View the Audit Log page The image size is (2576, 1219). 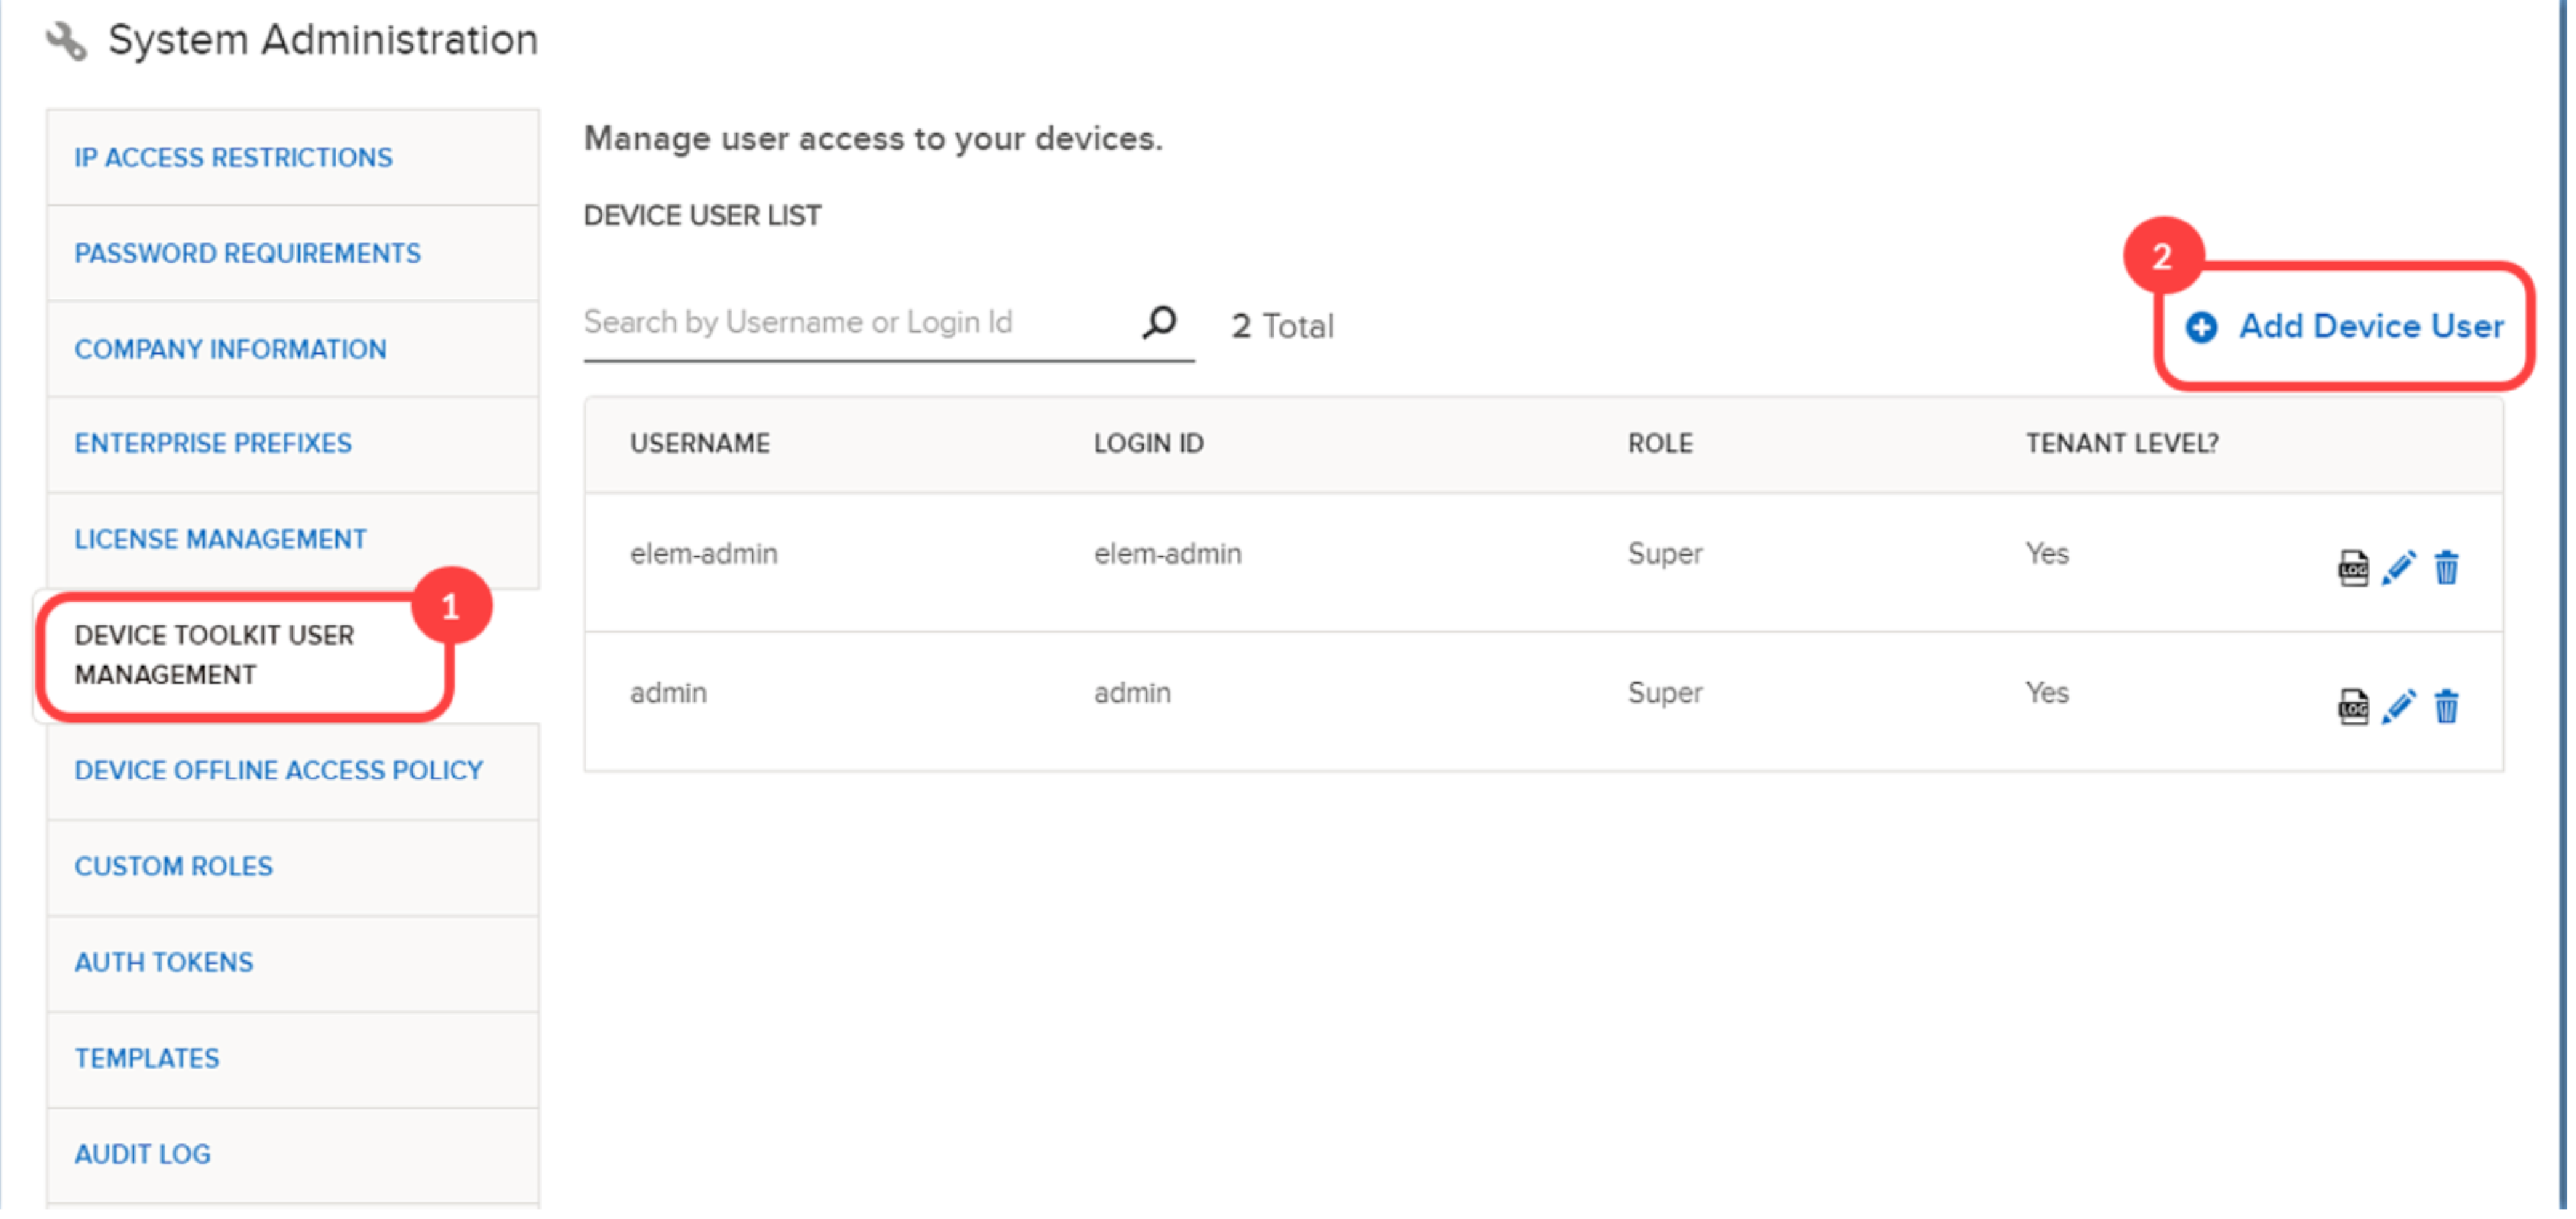point(142,1155)
